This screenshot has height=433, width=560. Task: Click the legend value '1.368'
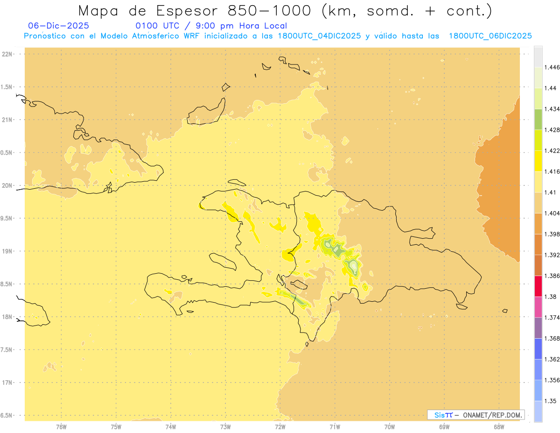pos(552,338)
